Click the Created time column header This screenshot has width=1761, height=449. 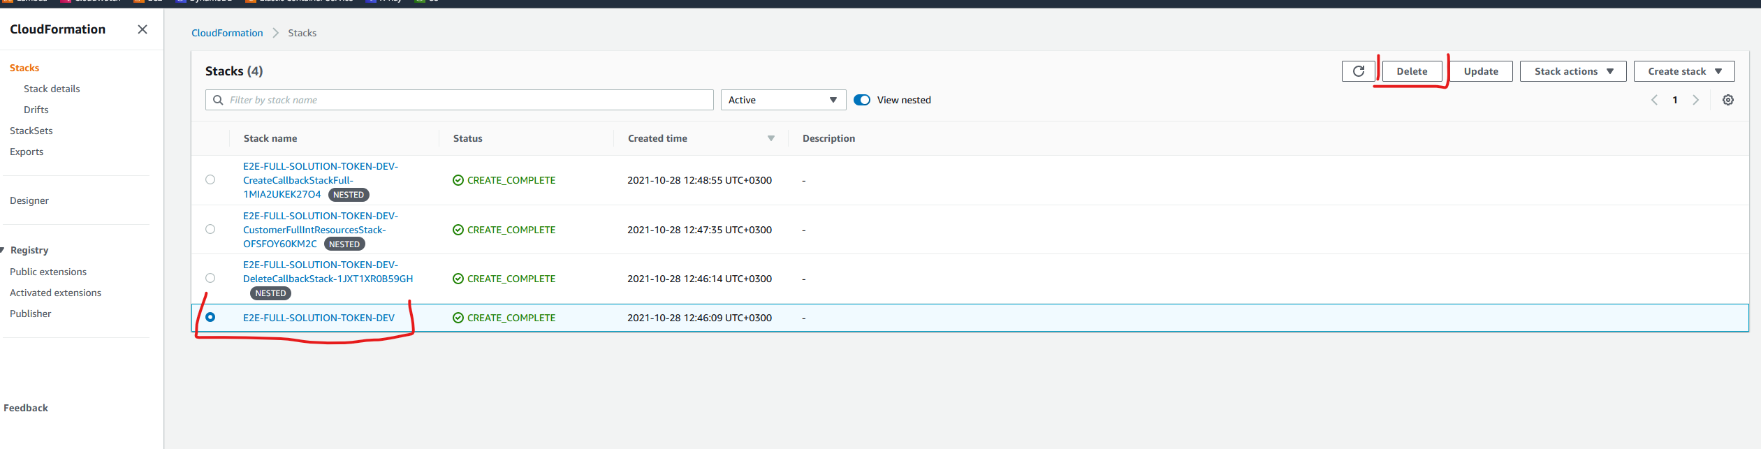(x=657, y=138)
